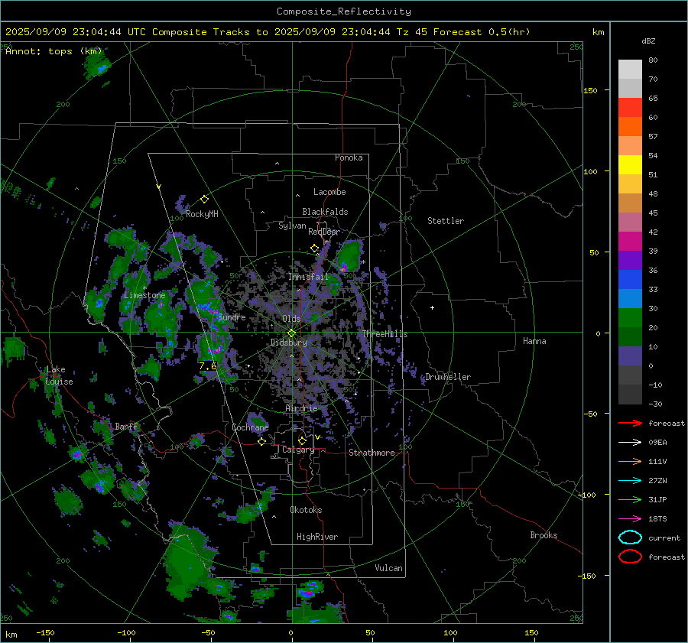Click the yellow diamond marker below Cochrane
Screen dimensions: 688x643
click(261, 441)
